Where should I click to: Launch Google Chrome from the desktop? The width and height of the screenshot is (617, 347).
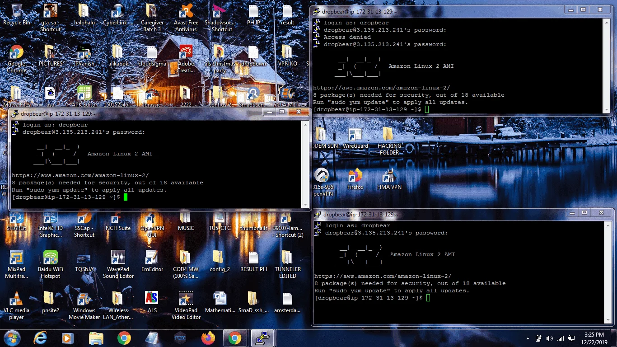pos(17,59)
